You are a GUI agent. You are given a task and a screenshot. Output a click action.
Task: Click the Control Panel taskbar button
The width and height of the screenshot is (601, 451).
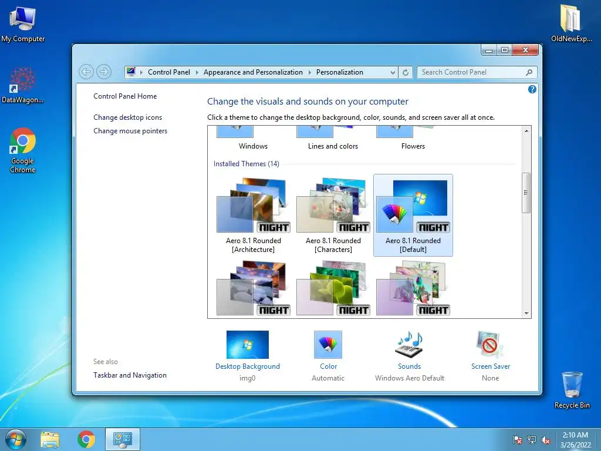pos(123,439)
